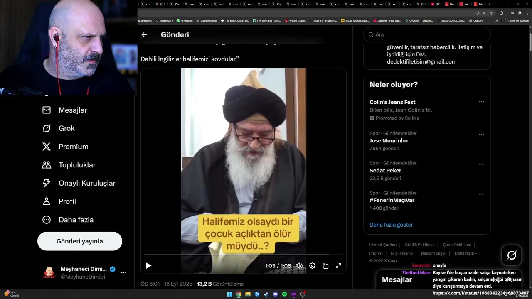532x299 pixels.
Task: Open Reklam bilgisi footer link
Action: (433, 253)
